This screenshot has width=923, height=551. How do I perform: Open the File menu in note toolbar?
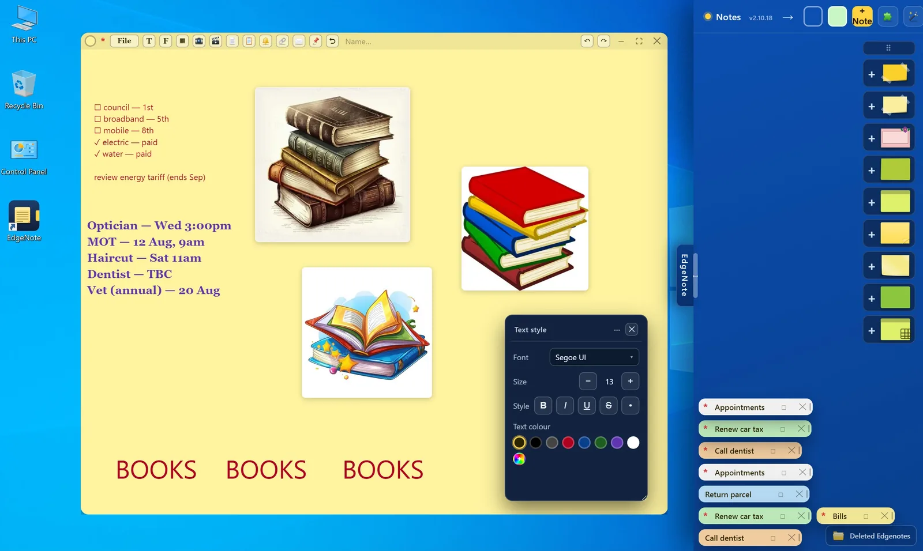pyautogui.click(x=124, y=41)
